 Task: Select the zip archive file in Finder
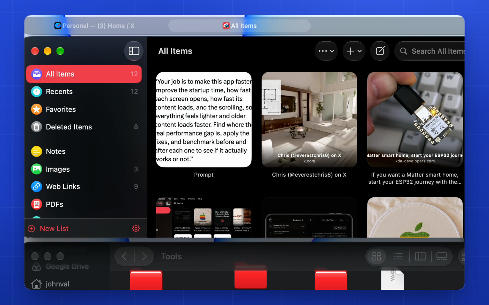pyautogui.click(x=392, y=280)
